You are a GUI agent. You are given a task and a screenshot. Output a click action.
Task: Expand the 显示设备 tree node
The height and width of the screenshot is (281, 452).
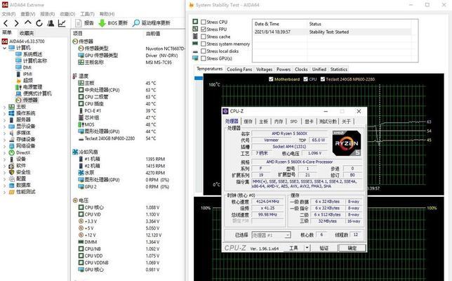coord(4,126)
